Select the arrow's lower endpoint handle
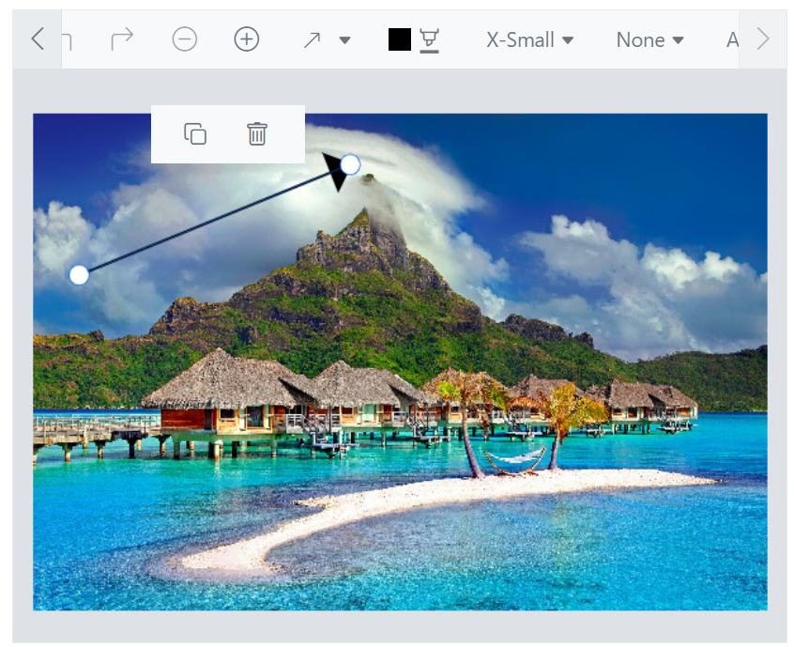Screen dimensions: 794x647 coord(79,275)
